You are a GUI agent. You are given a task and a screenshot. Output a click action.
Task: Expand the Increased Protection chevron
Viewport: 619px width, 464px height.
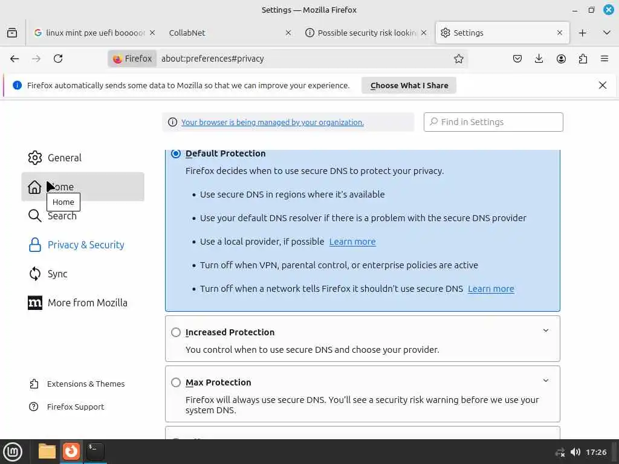pos(545,330)
